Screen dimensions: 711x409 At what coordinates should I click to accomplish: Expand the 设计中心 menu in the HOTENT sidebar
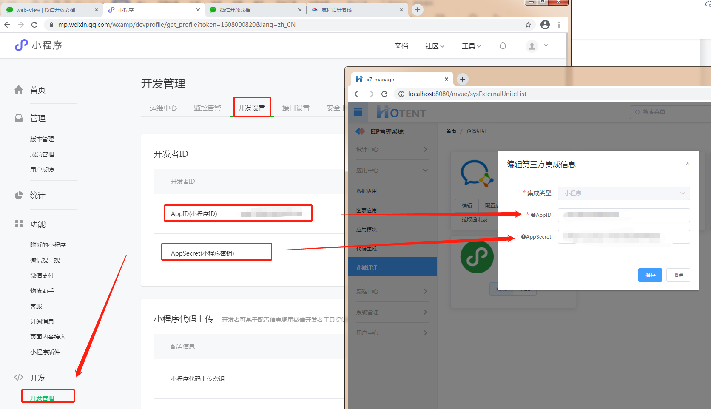(x=392, y=149)
